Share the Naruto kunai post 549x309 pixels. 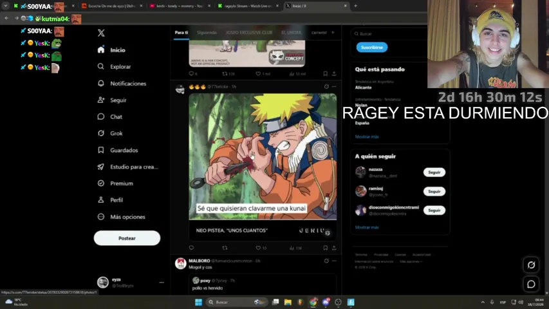click(334, 248)
